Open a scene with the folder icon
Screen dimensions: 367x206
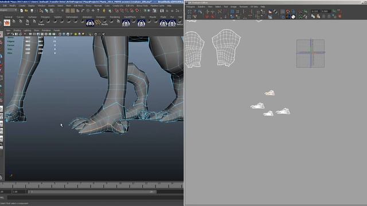[x=26, y=10]
